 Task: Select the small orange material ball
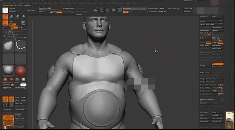(5, 80)
